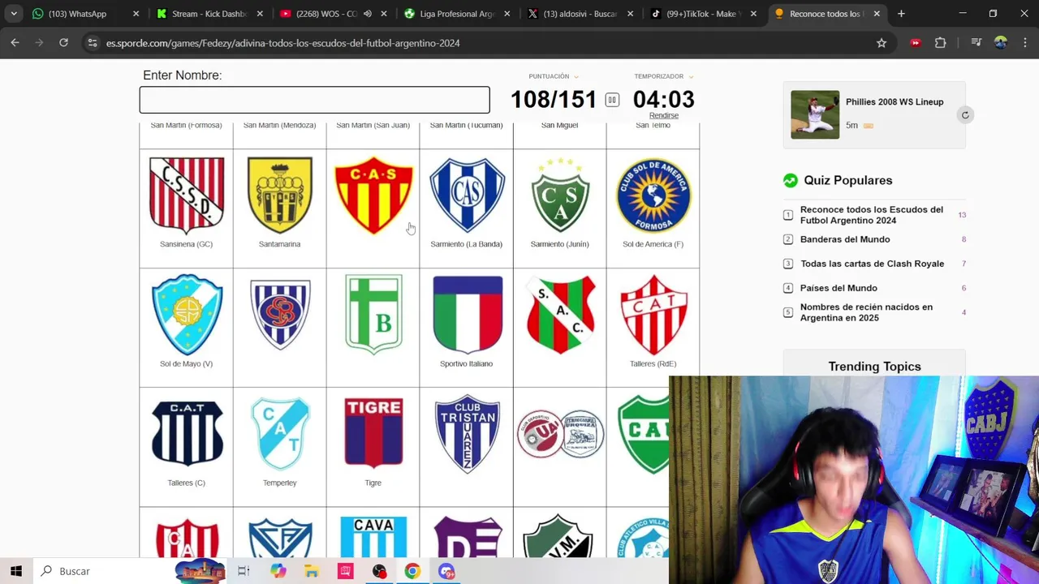
Task: Open the Países del Mundo quiz
Action: point(839,288)
